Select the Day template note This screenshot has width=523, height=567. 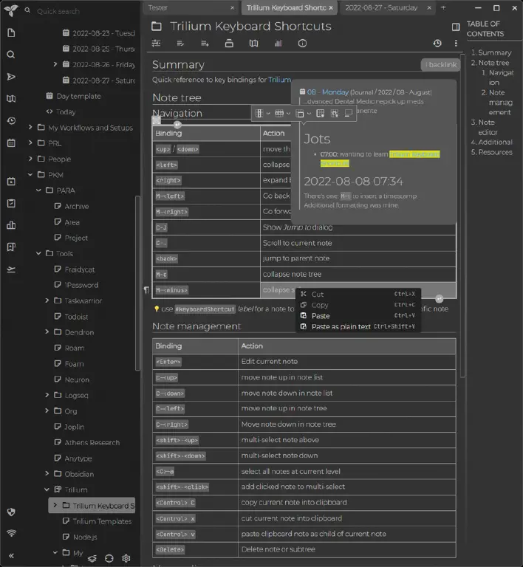click(x=78, y=96)
